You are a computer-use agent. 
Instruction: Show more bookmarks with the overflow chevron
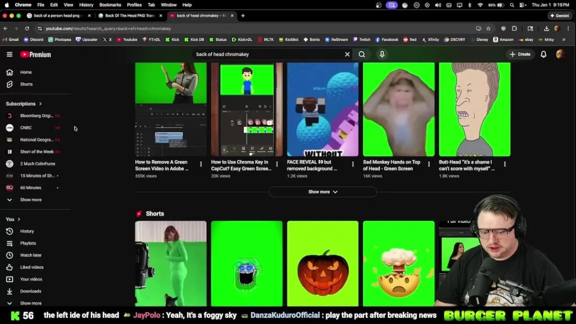click(564, 40)
